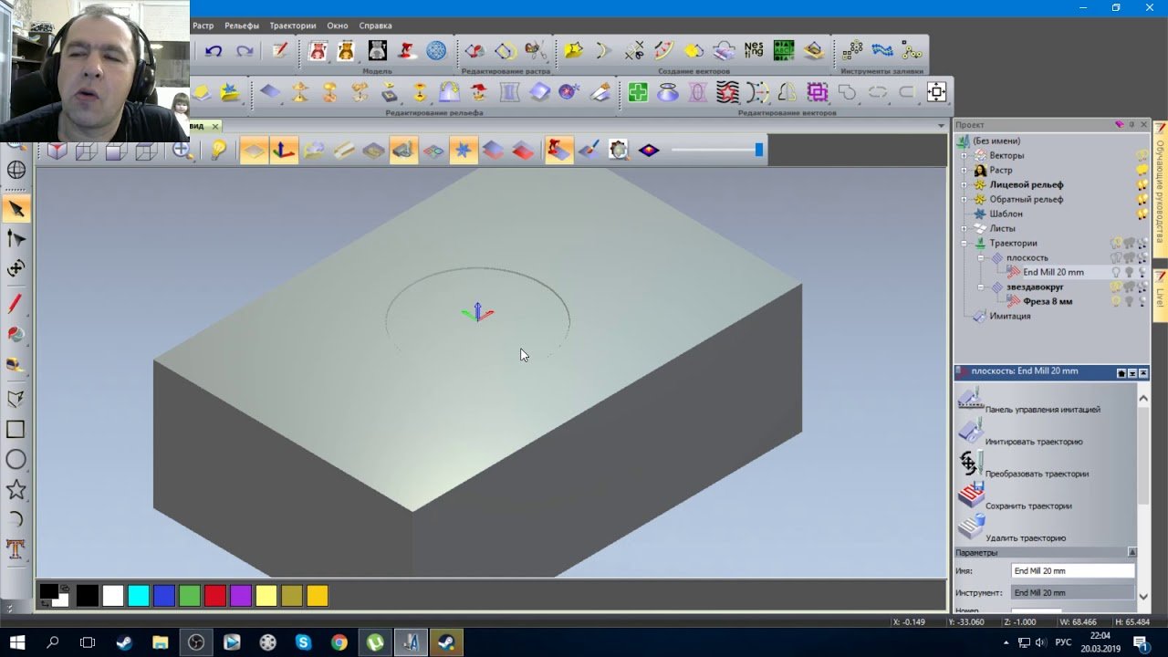Select the star shape tool
The width and height of the screenshot is (1168, 657).
click(x=16, y=490)
